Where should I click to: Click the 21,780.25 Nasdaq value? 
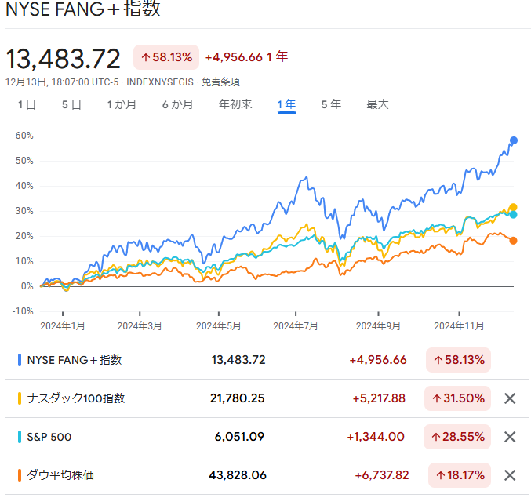click(x=238, y=398)
